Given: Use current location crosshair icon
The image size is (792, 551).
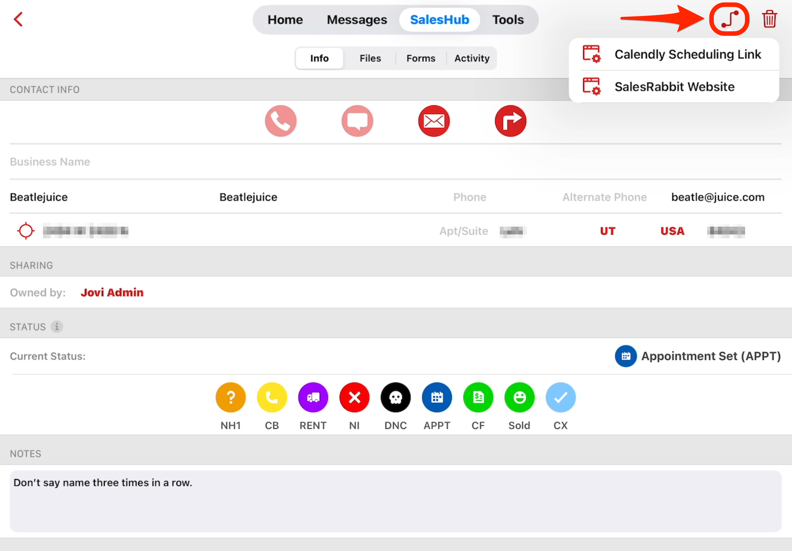Looking at the screenshot, I should point(26,231).
